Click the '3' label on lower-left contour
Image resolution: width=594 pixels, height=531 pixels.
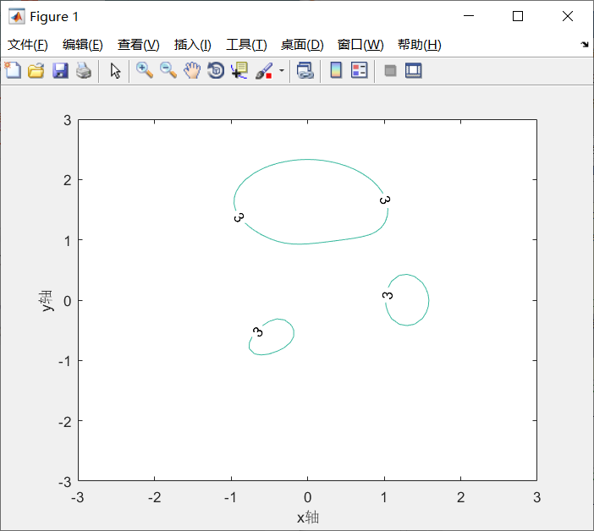pos(257,332)
